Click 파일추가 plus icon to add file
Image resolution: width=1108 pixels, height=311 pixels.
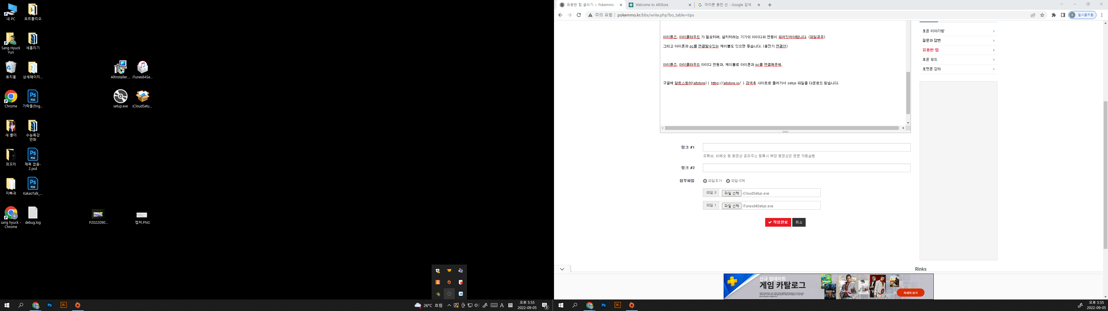[x=705, y=181]
